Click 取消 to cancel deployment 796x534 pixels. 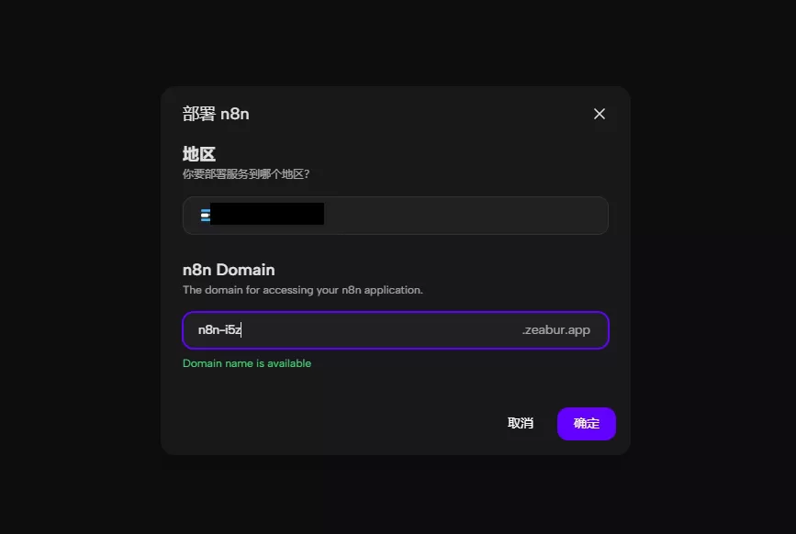[x=521, y=423]
